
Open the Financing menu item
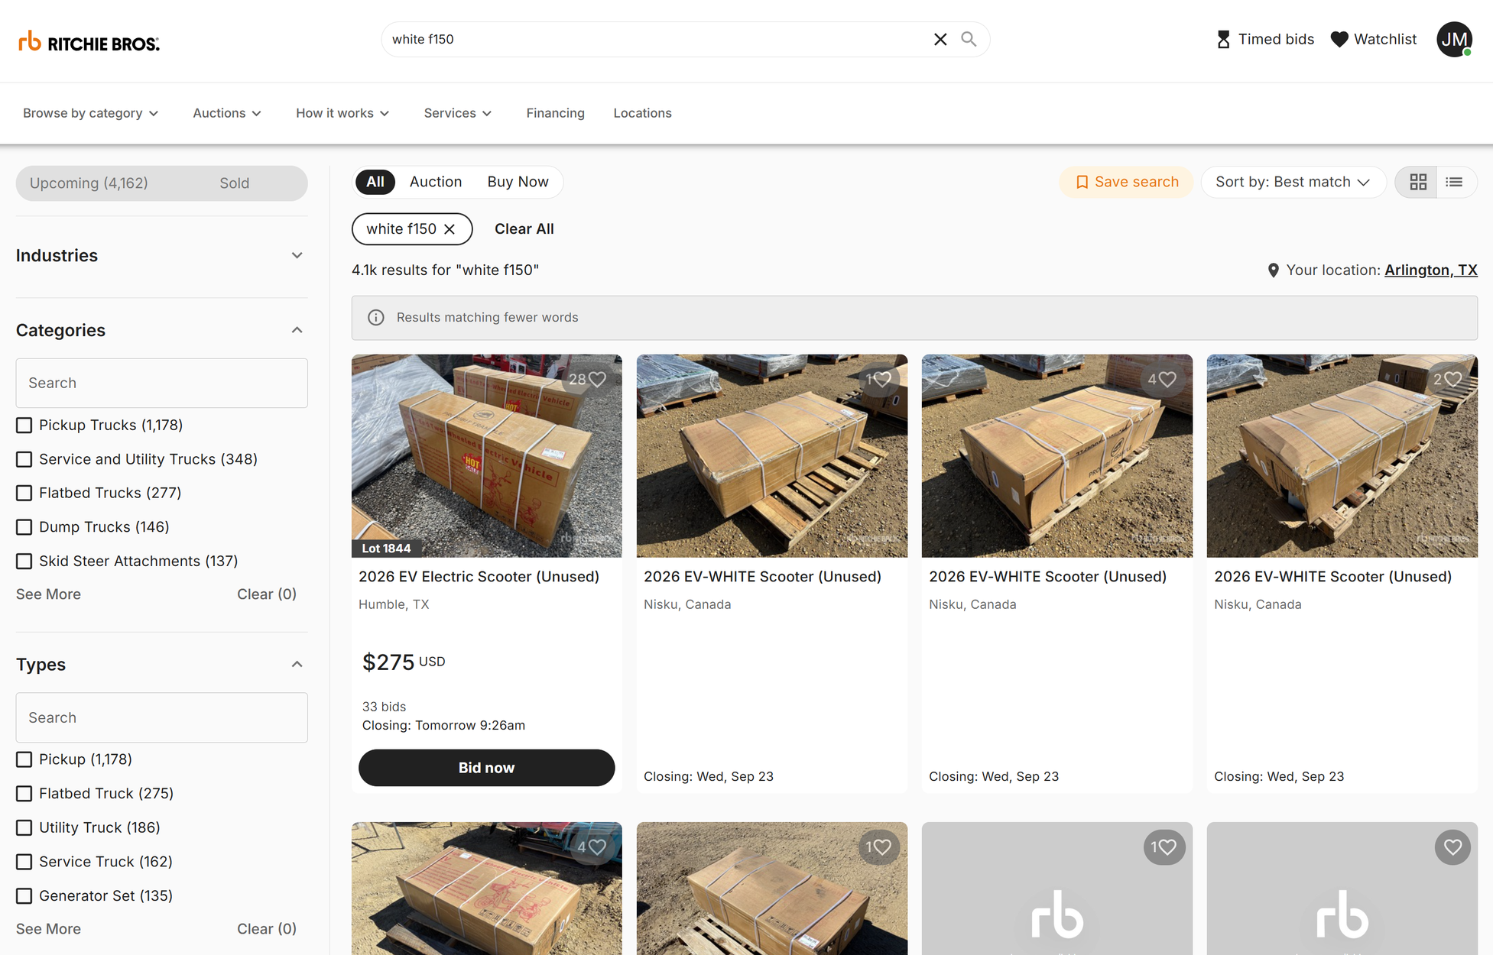555,113
